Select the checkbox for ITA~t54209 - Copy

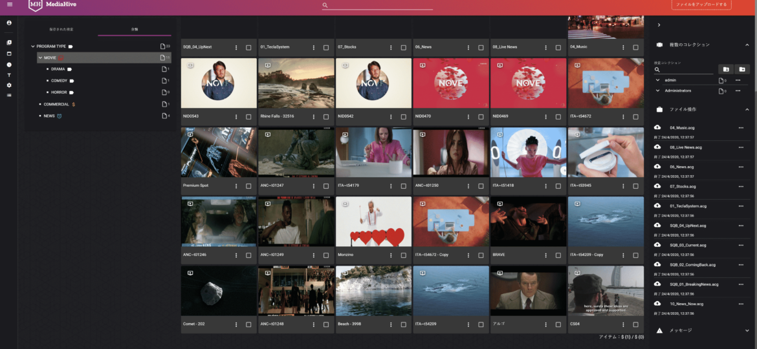pos(635,255)
